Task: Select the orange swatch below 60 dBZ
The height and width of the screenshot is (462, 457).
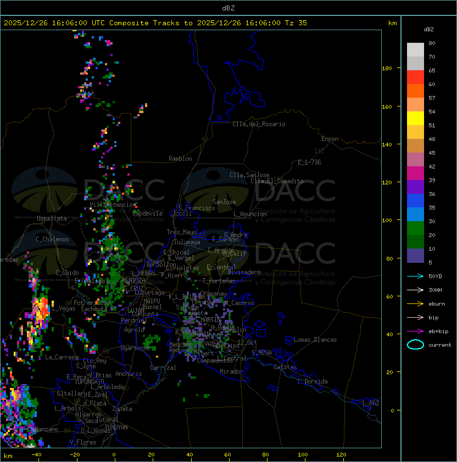Action: pos(415,91)
